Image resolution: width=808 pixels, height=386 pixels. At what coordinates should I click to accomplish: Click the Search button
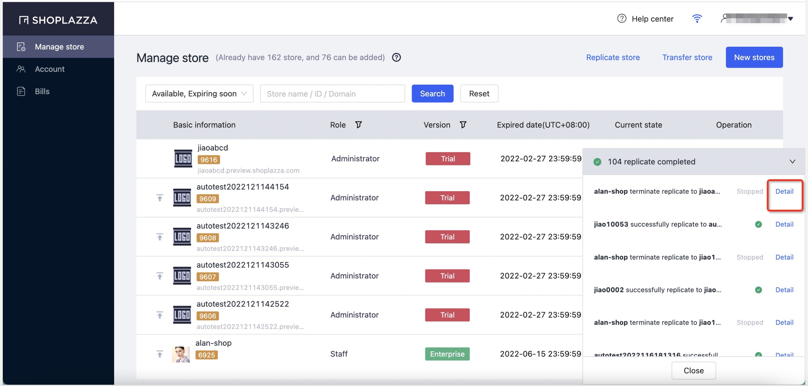click(x=432, y=93)
